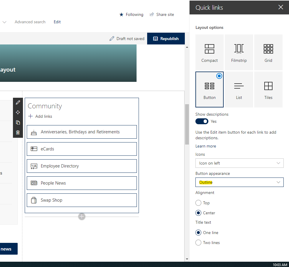Choose the Tiles layout option
The width and height of the screenshot is (289, 267).
[268, 89]
